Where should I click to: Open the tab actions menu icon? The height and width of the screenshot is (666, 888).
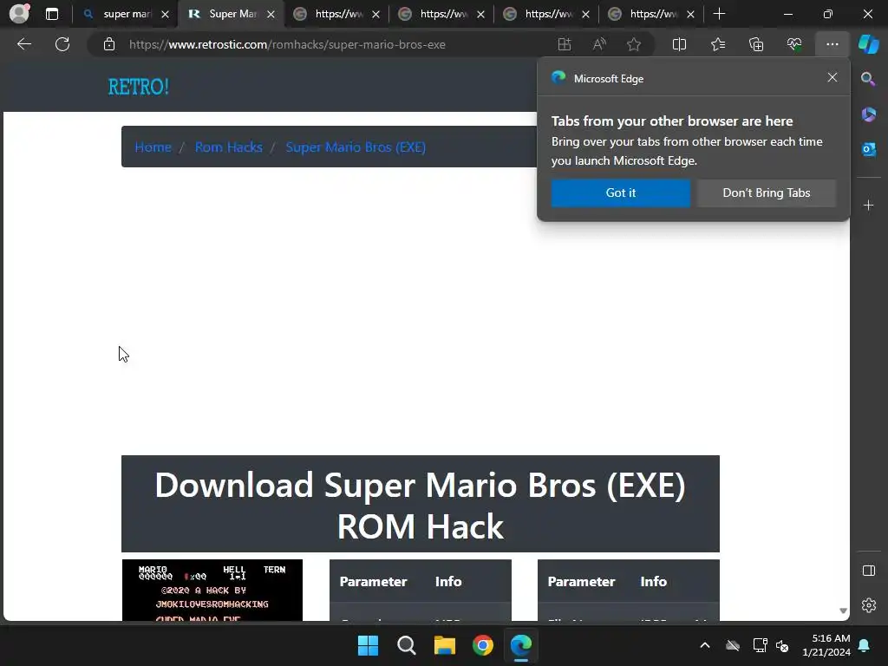pyautogui.click(x=51, y=14)
